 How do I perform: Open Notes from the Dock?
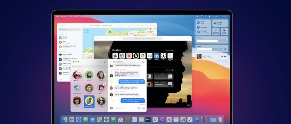141,119
